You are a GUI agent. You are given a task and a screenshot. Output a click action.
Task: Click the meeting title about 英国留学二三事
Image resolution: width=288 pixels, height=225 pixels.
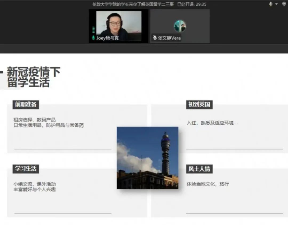(x=133, y=4)
